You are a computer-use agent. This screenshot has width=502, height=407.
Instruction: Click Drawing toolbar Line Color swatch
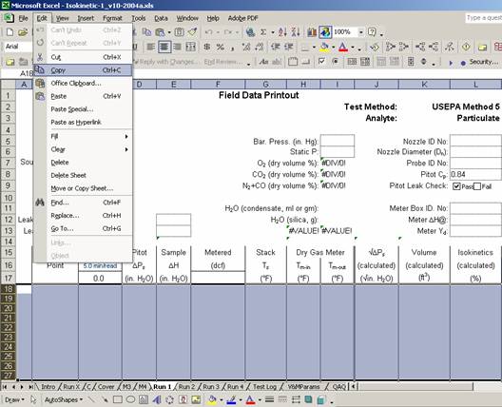231,399
